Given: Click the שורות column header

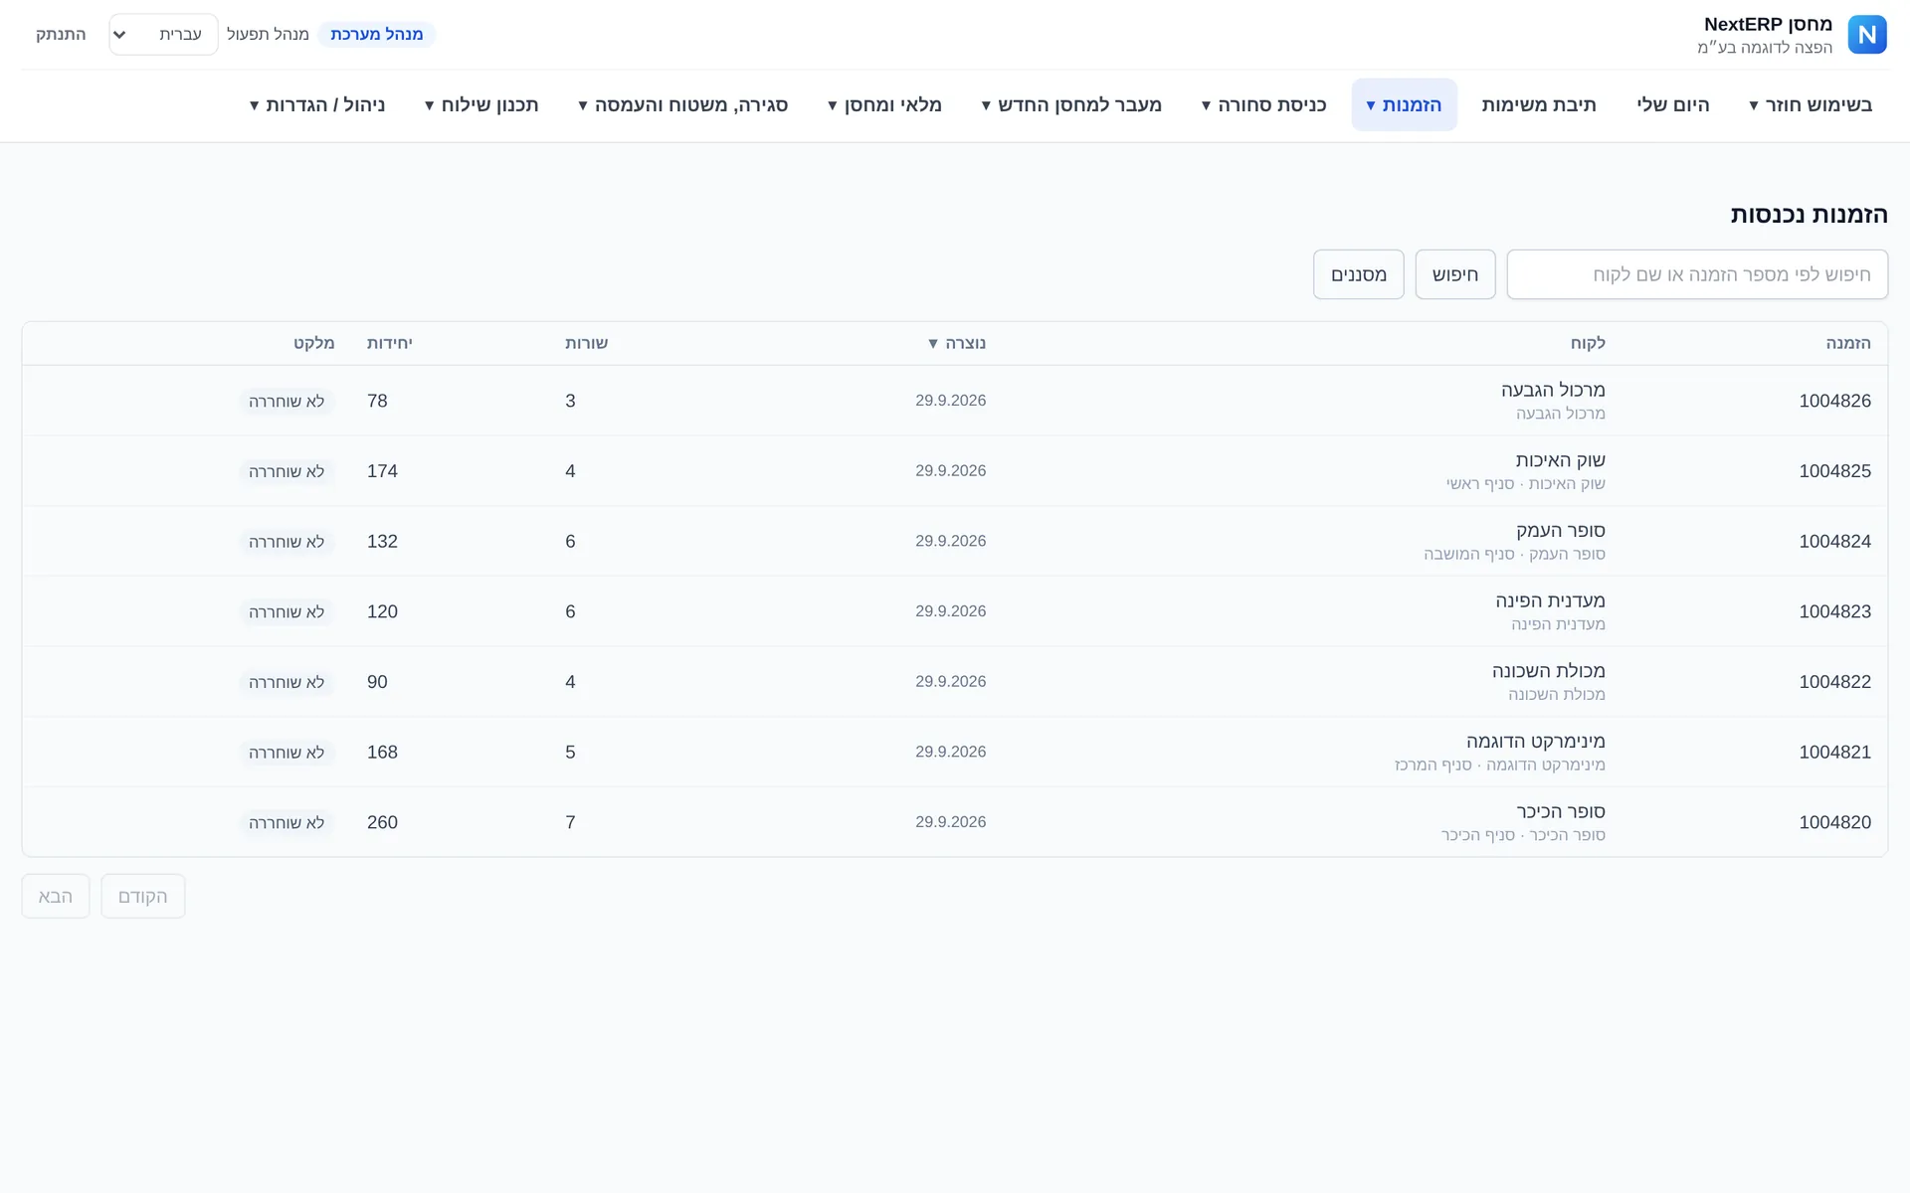Looking at the screenshot, I should tap(587, 343).
